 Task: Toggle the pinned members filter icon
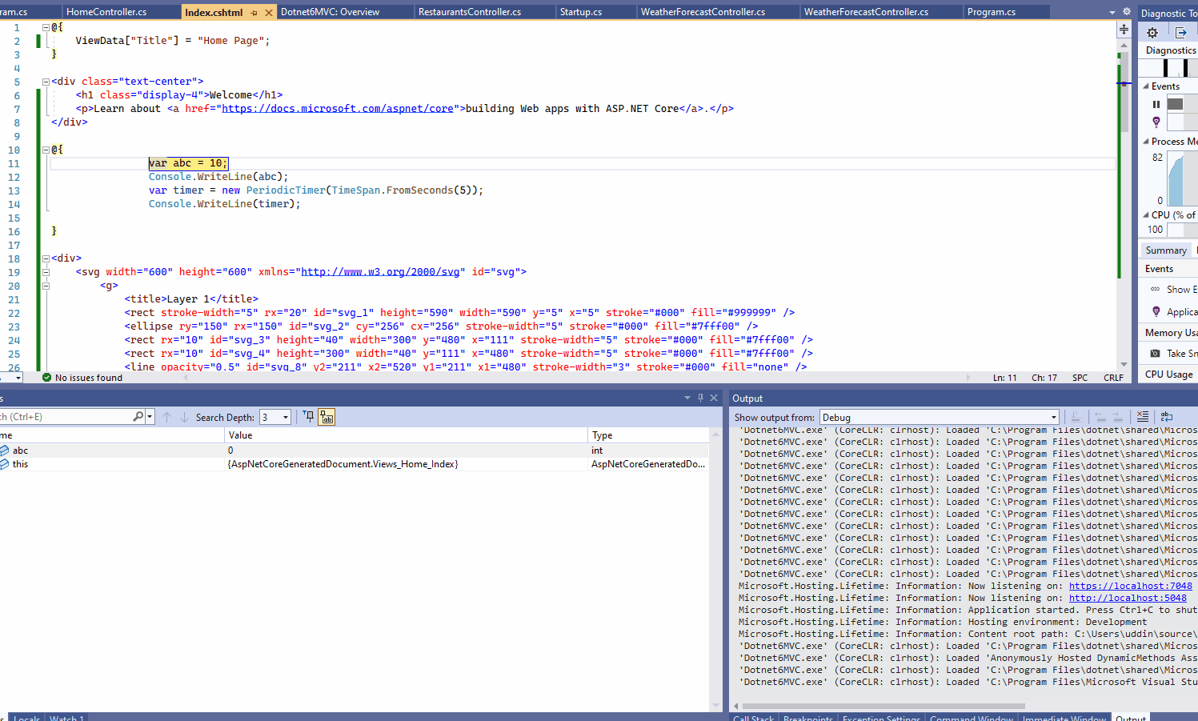pos(309,416)
